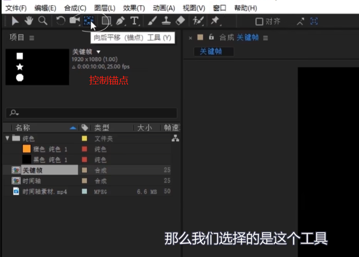Open the composition panel options menu
Image resolution: width=359 pixels, height=257 pixels.
[x=266, y=38]
